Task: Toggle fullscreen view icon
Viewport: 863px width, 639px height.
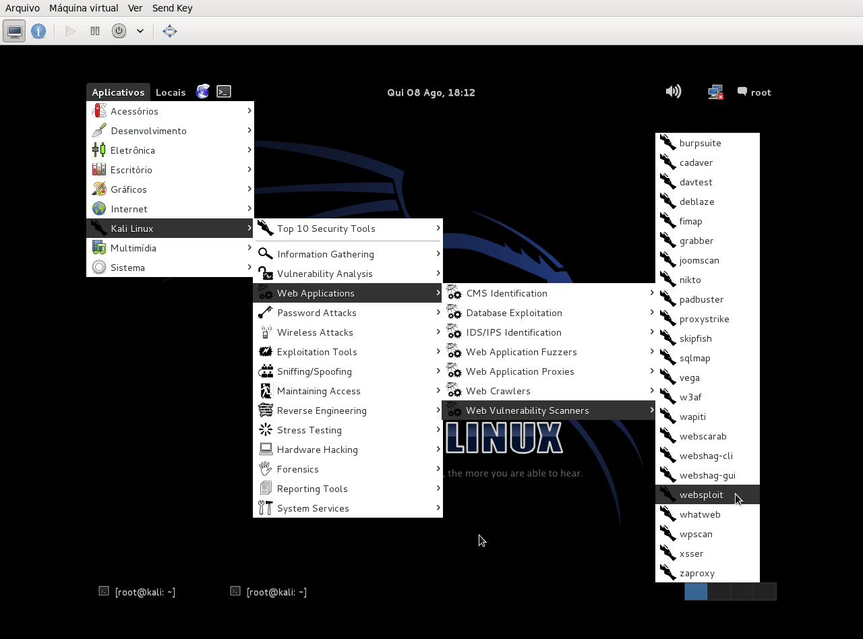Action: [170, 31]
